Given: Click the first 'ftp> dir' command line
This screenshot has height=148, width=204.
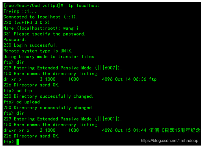Looking at the screenshot, I should click(14, 62).
